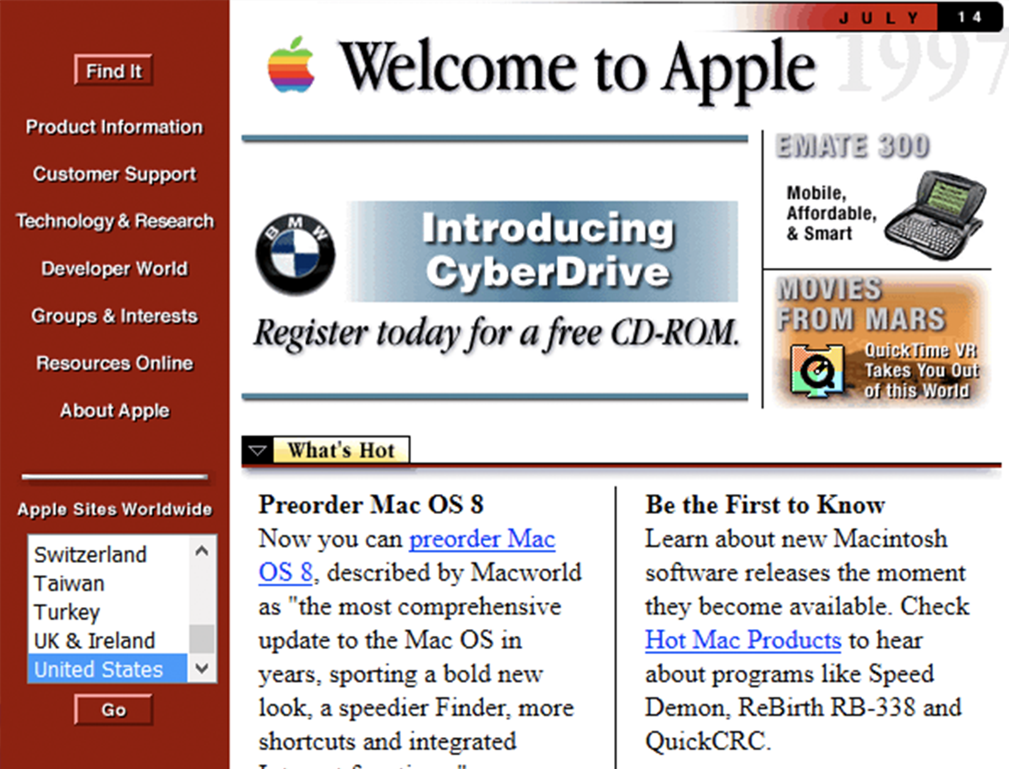Open the EMATE 300 heading
The width and height of the screenshot is (1009, 769).
[x=852, y=147]
